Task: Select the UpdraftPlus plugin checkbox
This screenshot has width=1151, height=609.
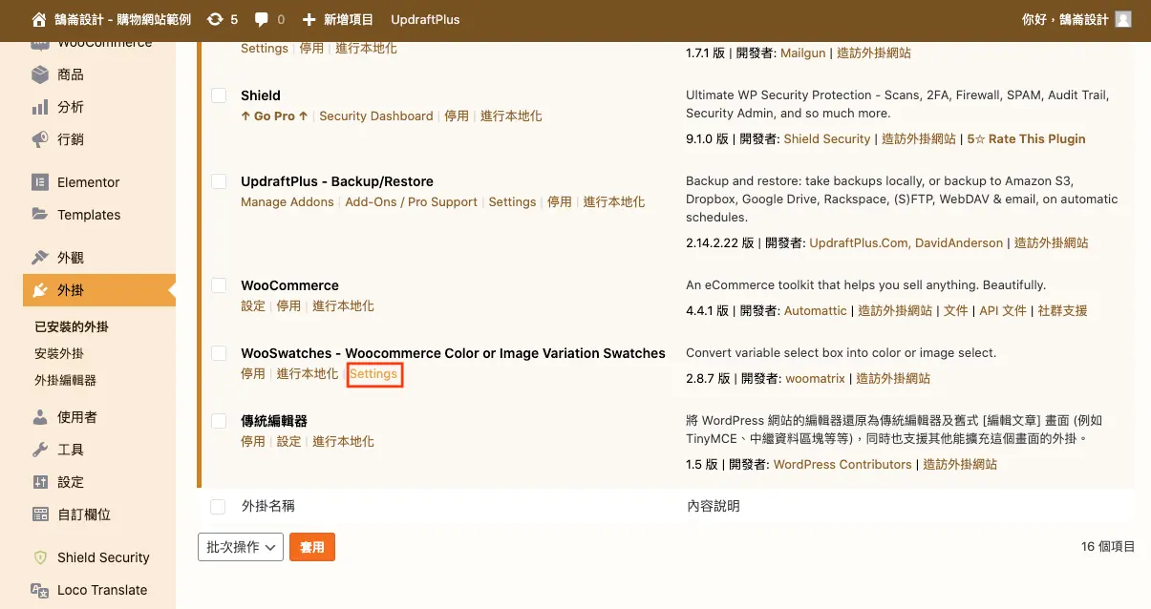Action: point(219,181)
